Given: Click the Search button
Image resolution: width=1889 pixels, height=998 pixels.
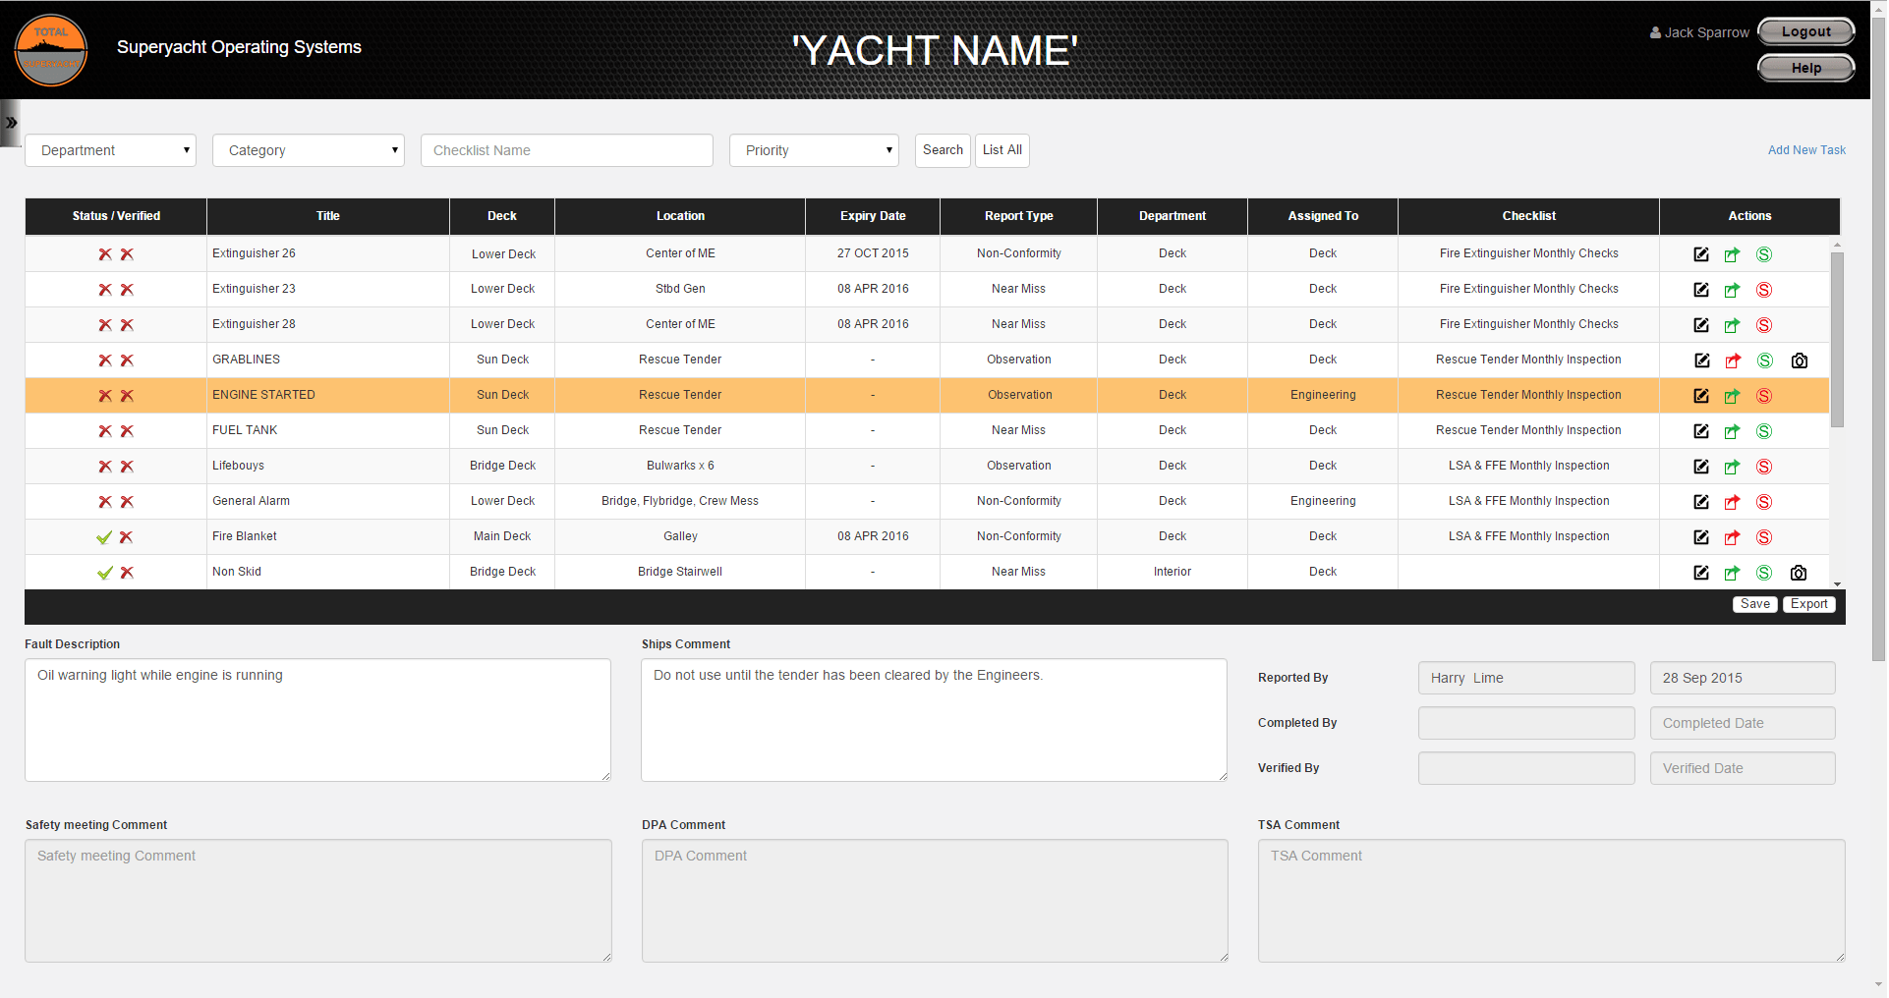Looking at the screenshot, I should click(x=943, y=150).
